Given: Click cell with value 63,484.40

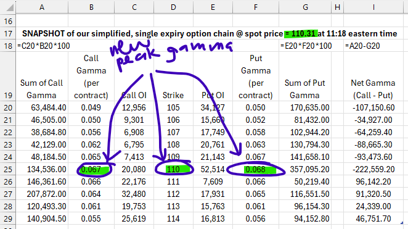Looking at the screenshot, I should coord(49,107).
